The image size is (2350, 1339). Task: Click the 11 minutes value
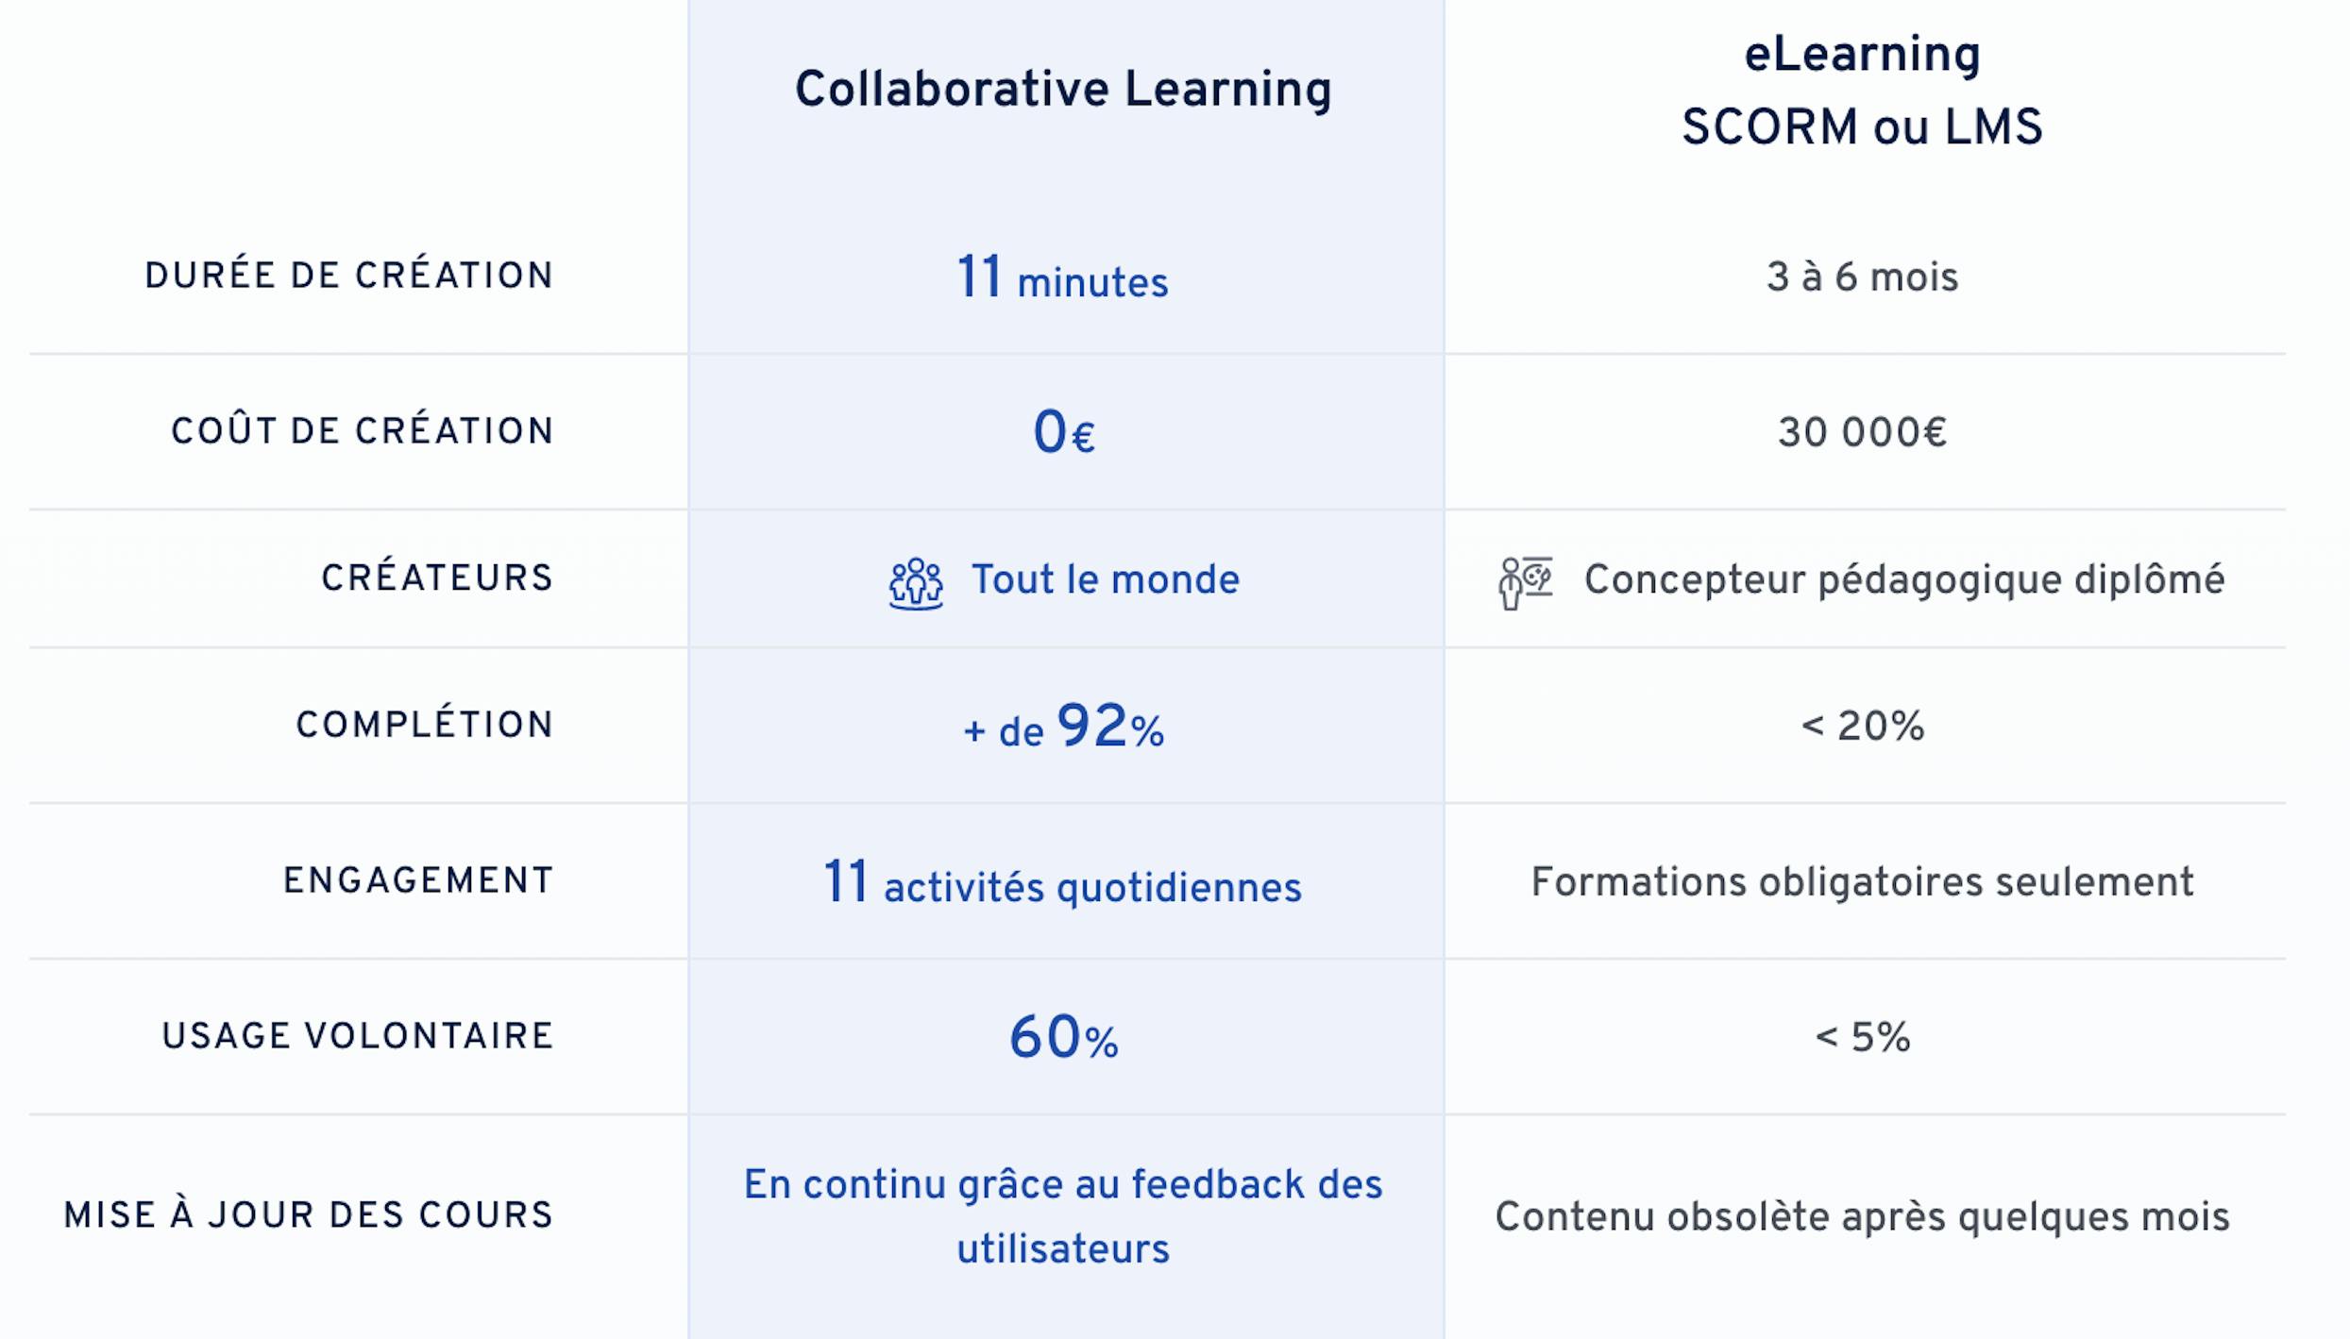(x=1063, y=277)
